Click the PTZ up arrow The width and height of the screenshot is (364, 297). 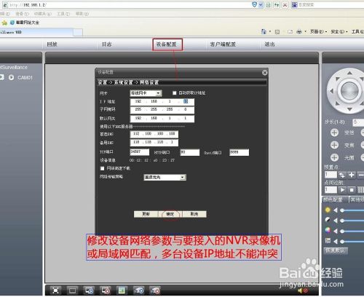[349, 73]
